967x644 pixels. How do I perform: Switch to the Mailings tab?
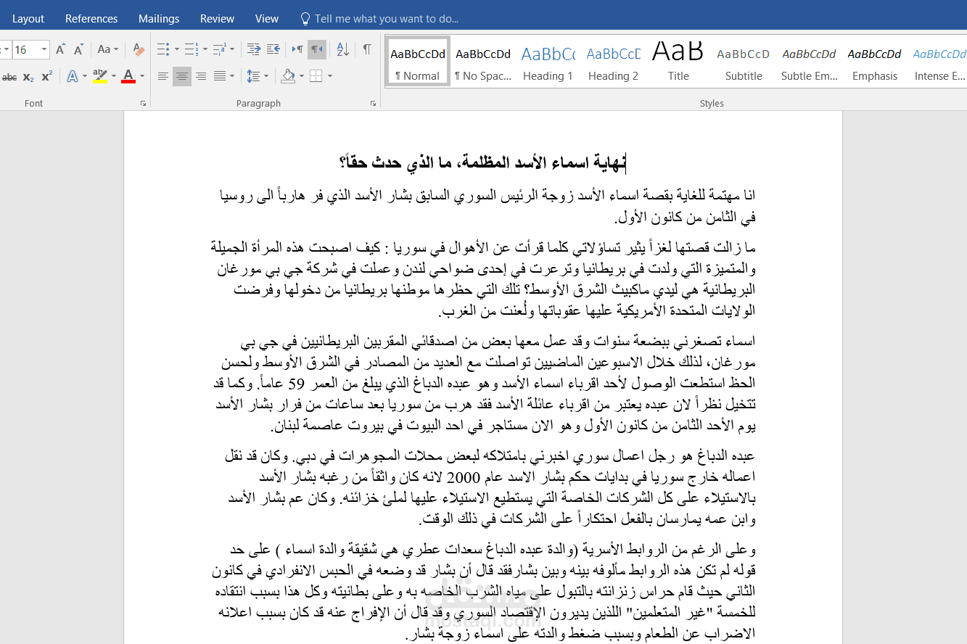click(159, 19)
